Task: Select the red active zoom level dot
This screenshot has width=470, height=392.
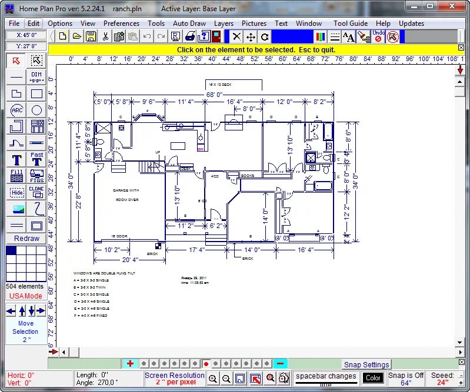Action: coord(206,364)
